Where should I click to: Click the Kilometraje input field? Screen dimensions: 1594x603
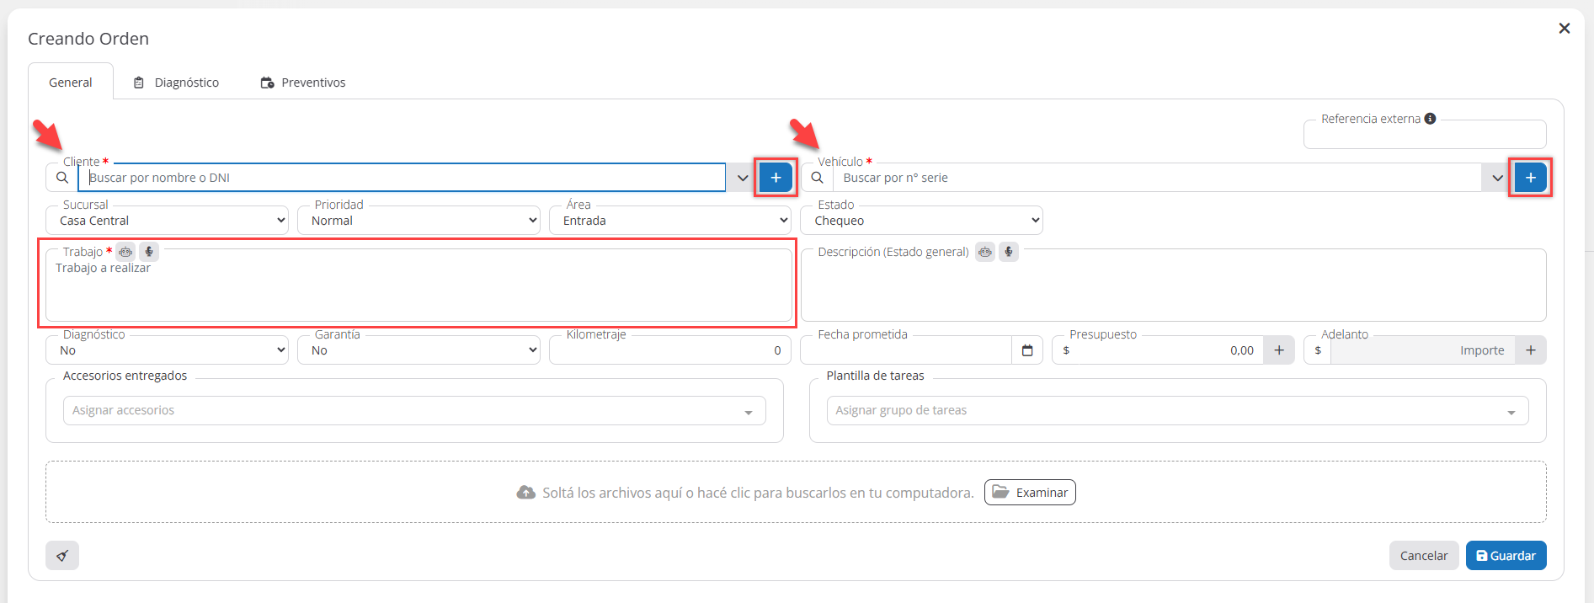point(669,350)
